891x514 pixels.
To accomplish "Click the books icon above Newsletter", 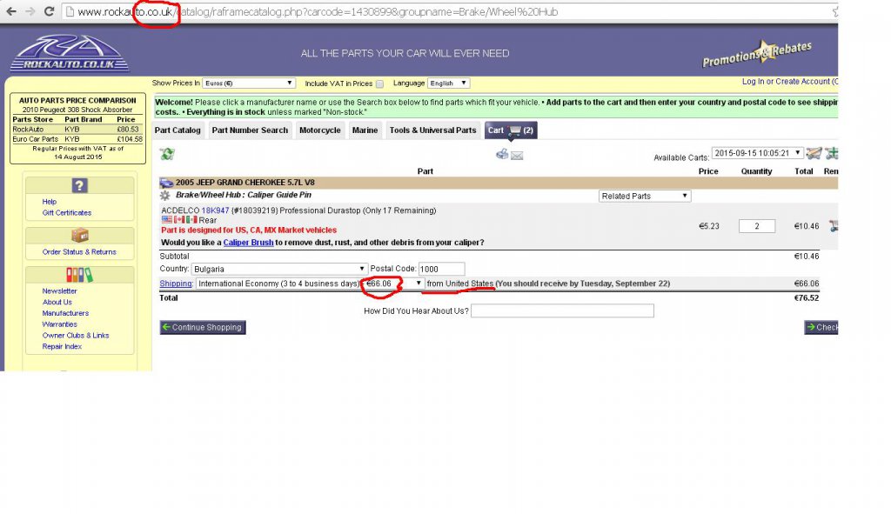I will pos(79,275).
